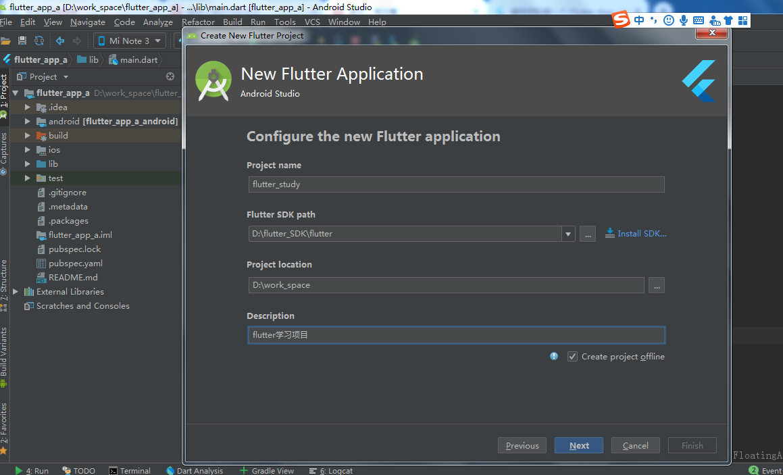
Task: Open the Dart Analysis tool window tab
Action: pyautogui.click(x=195, y=470)
